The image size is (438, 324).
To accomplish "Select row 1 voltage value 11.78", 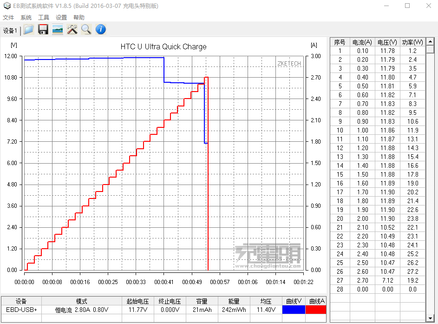I will [x=387, y=51].
